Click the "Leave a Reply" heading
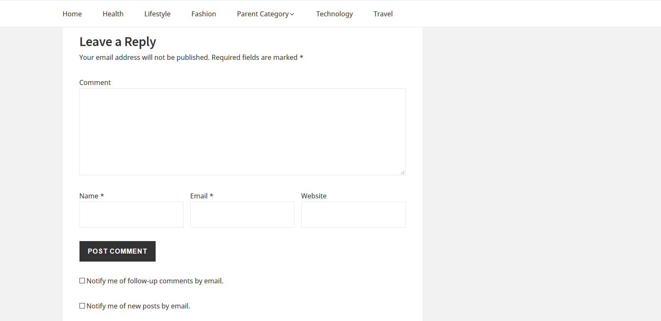Screen dimensions: 661x321 118,42
